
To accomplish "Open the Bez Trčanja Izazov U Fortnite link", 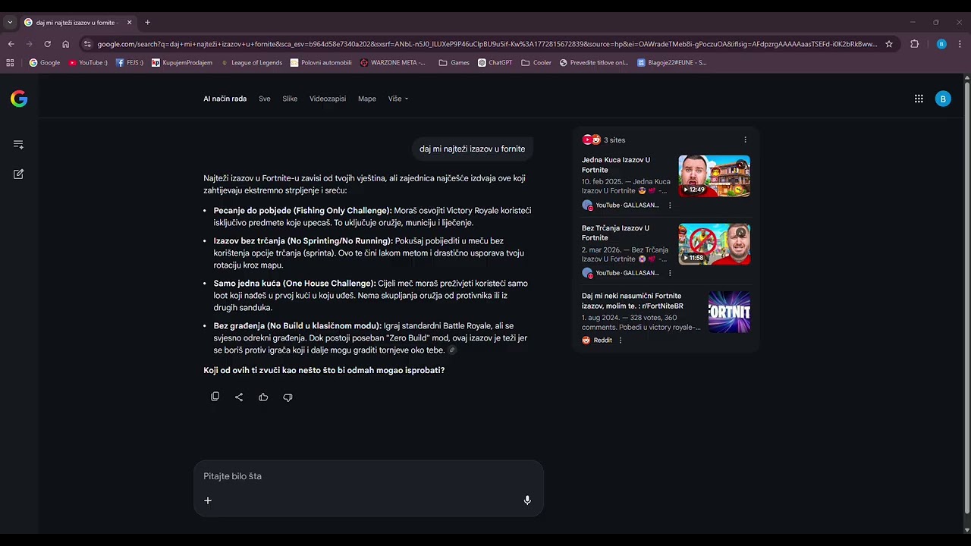I will point(615,233).
